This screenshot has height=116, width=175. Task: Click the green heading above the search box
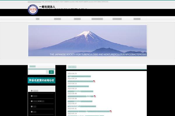click(x=32, y=66)
